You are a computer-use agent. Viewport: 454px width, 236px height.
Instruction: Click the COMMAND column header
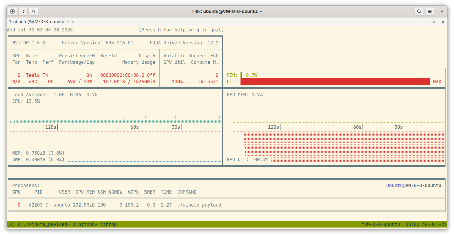tap(187, 192)
